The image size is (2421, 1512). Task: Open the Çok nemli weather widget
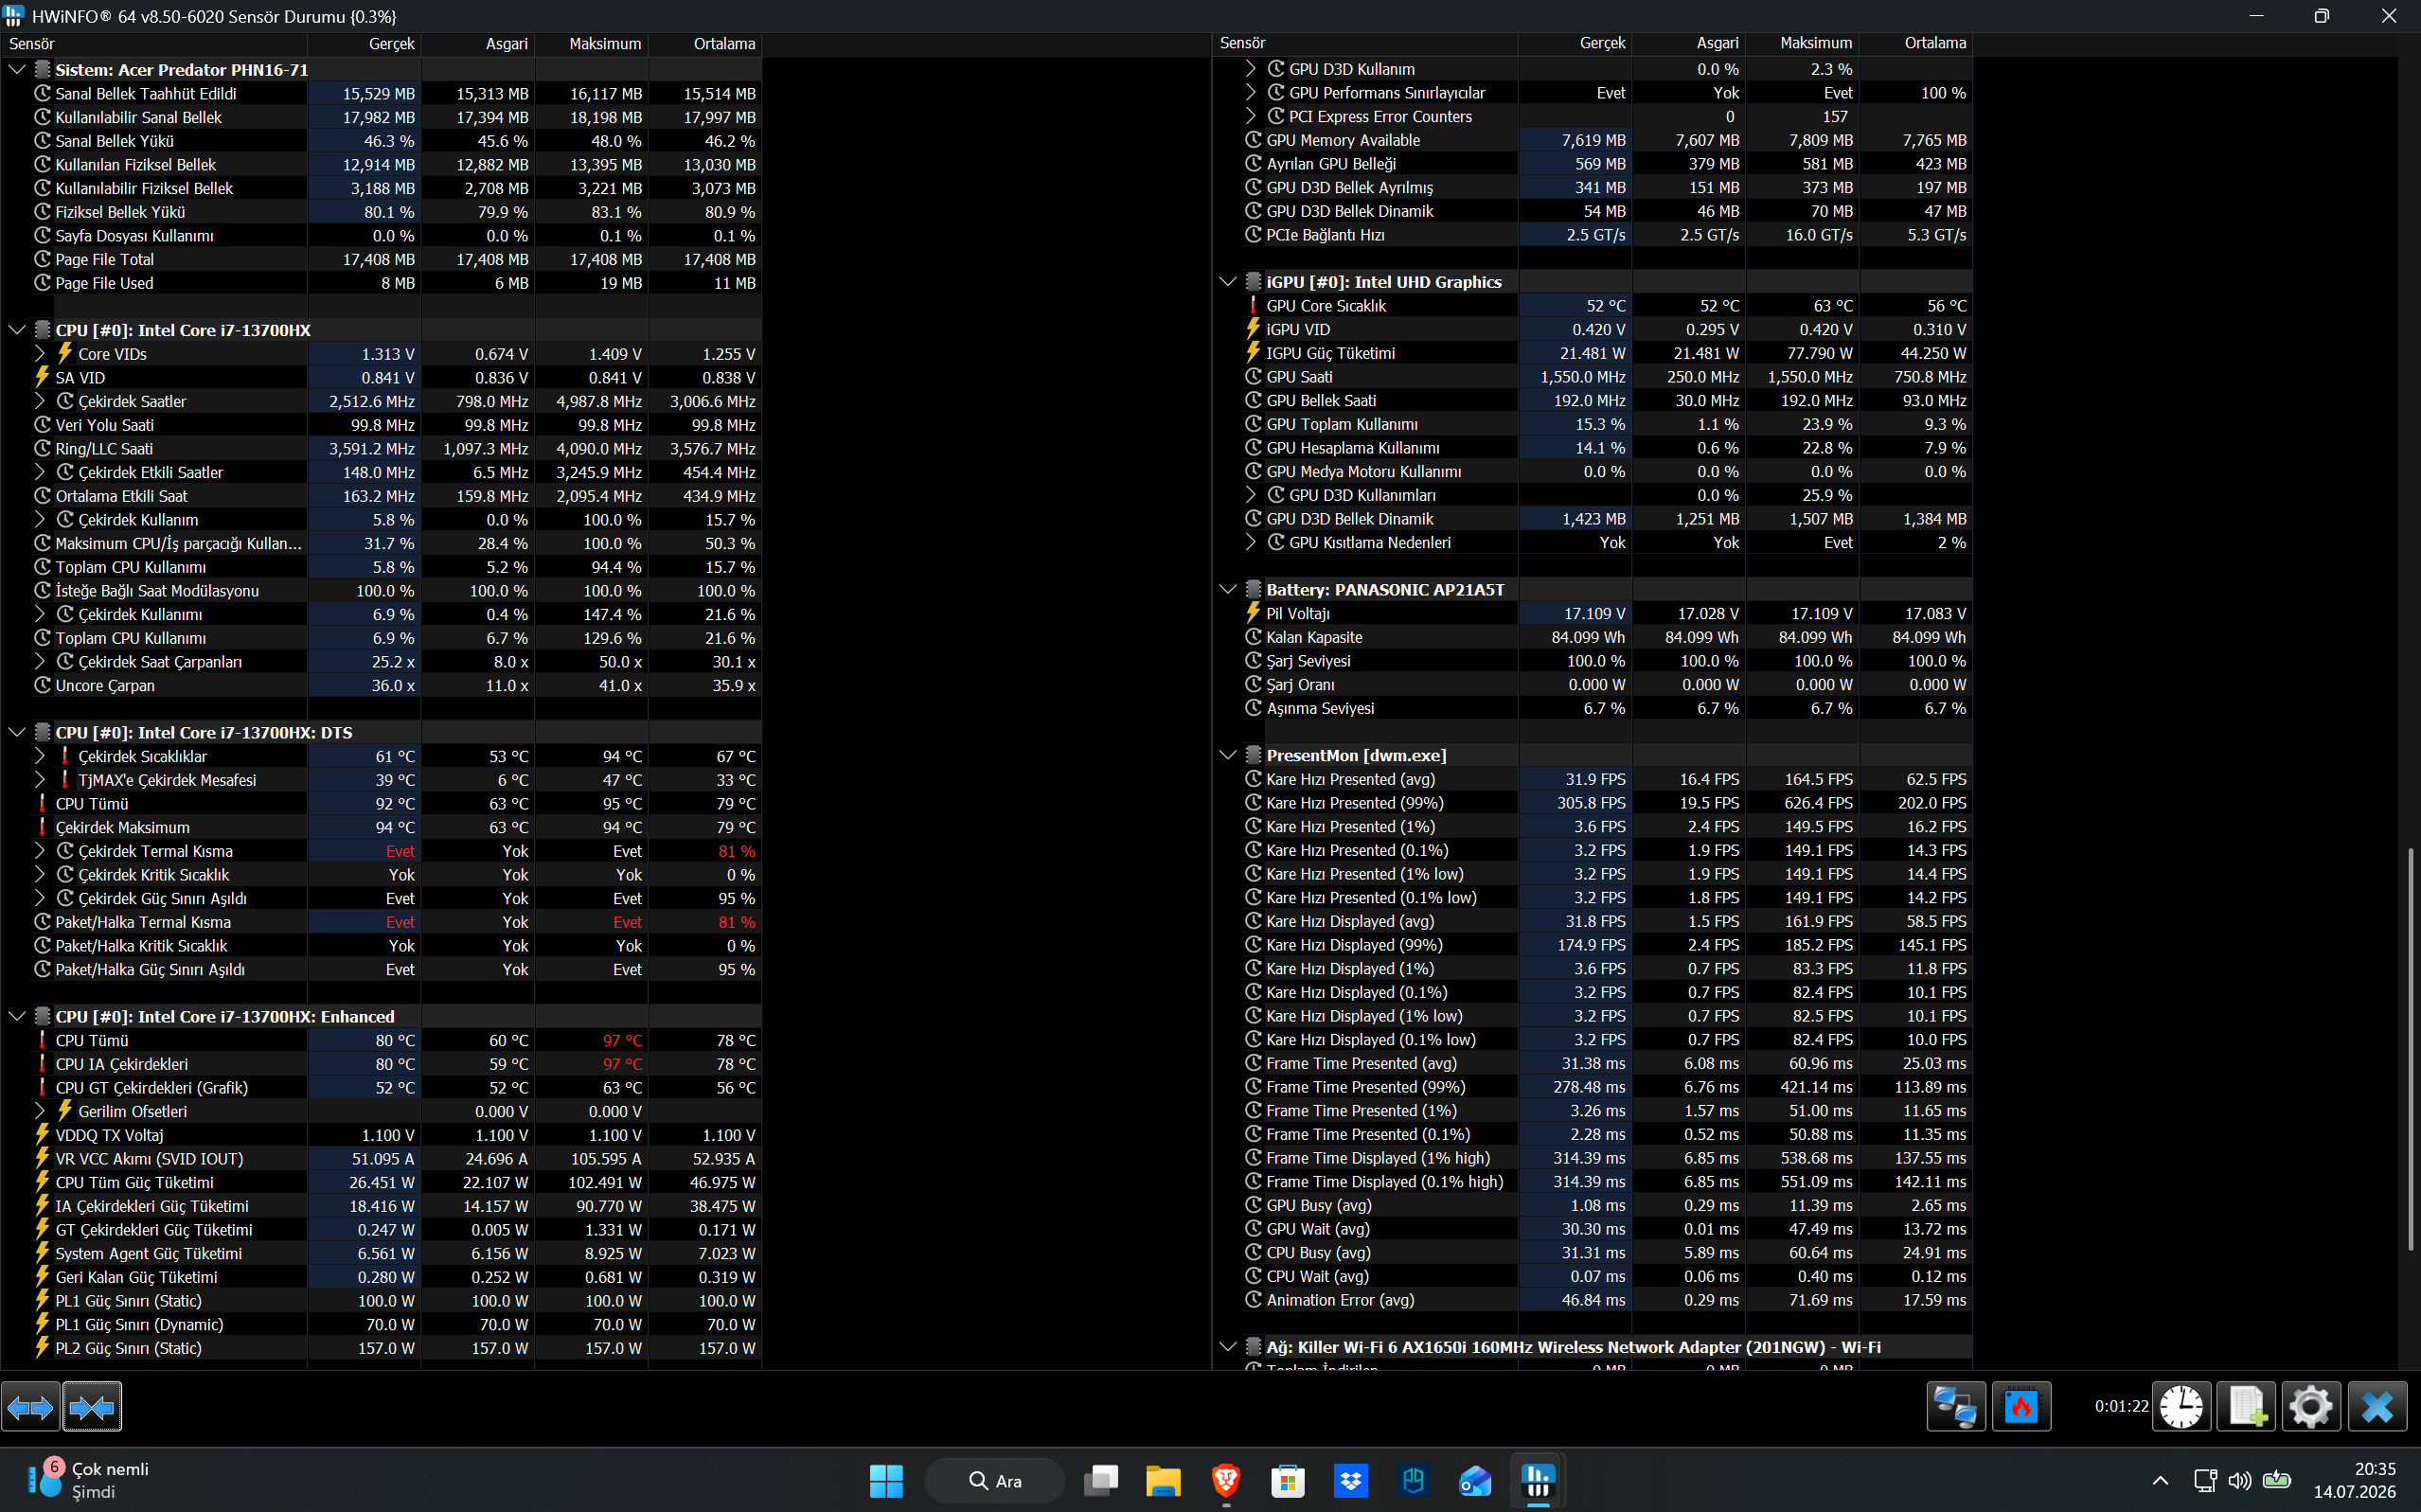coord(88,1481)
